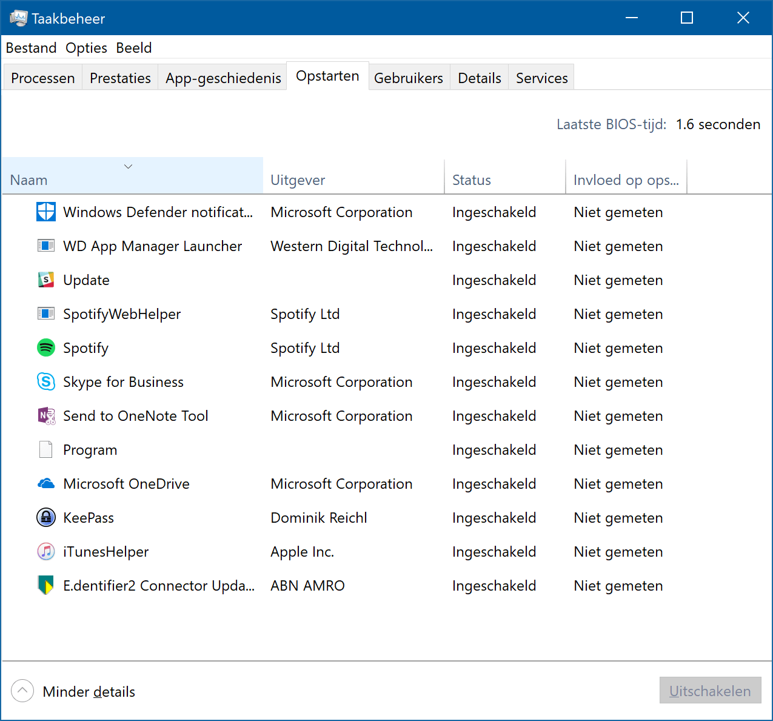Screen dimensions: 773x721
Task: Close the Taakbeheer window
Action: click(x=743, y=18)
